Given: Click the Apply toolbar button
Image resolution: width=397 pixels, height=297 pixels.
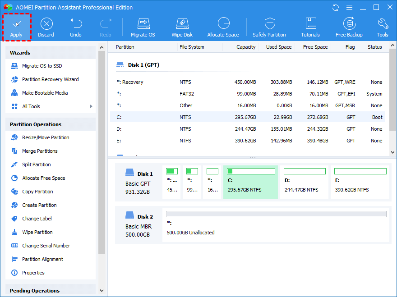Looking at the screenshot, I should click(x=16, y=27).
